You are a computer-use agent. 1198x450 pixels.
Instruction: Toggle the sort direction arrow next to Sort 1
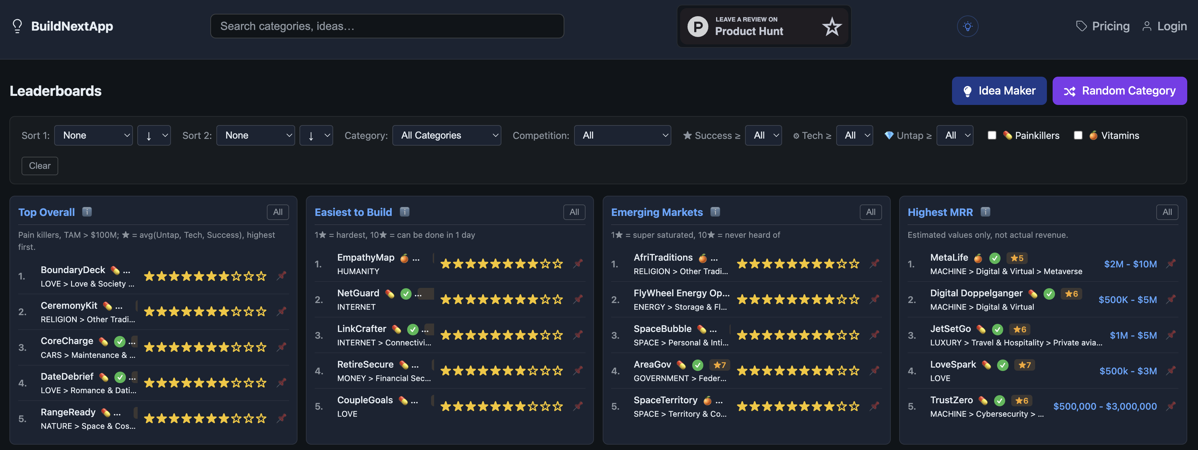(154, 135)
